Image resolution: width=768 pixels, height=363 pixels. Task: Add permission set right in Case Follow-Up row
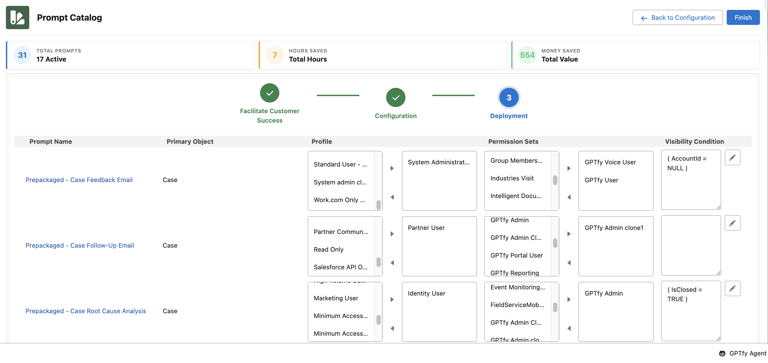(569, 234)
